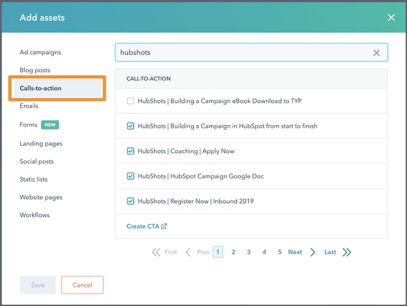
Task: Select Workflows in the asset list
Action: click(x=35, y=215)
